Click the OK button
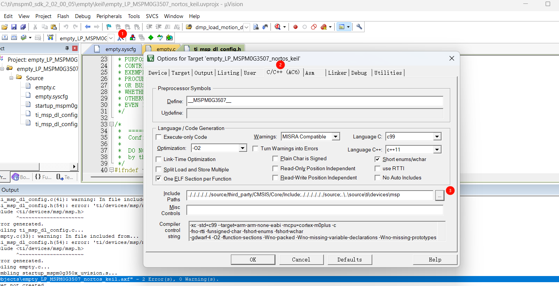The height and width of the screenshot is (286, 559). coord(253,260)
